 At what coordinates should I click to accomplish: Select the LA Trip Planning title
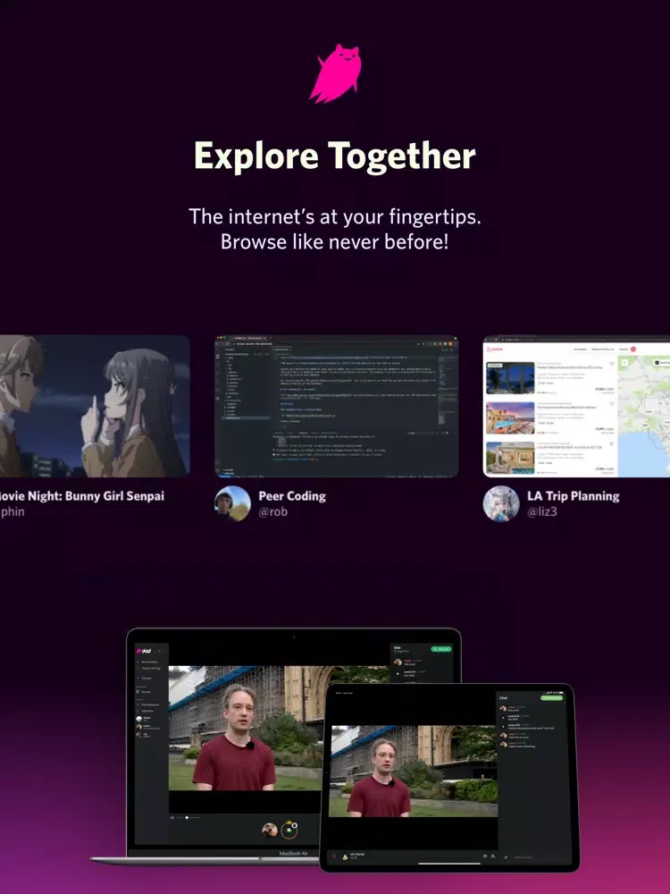coord(574,496)
